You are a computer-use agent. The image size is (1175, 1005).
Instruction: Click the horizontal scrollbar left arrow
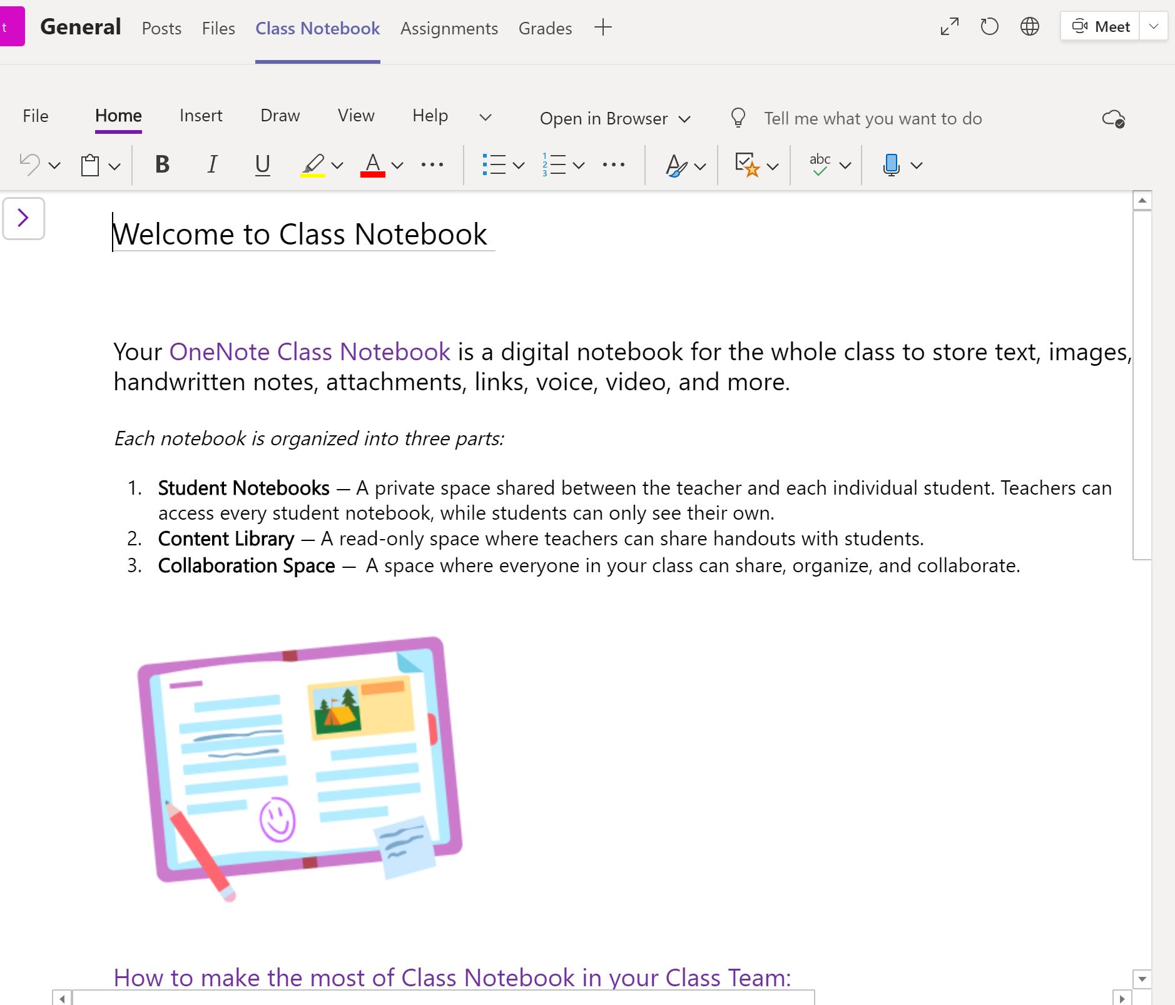click(x=62, y=999)
